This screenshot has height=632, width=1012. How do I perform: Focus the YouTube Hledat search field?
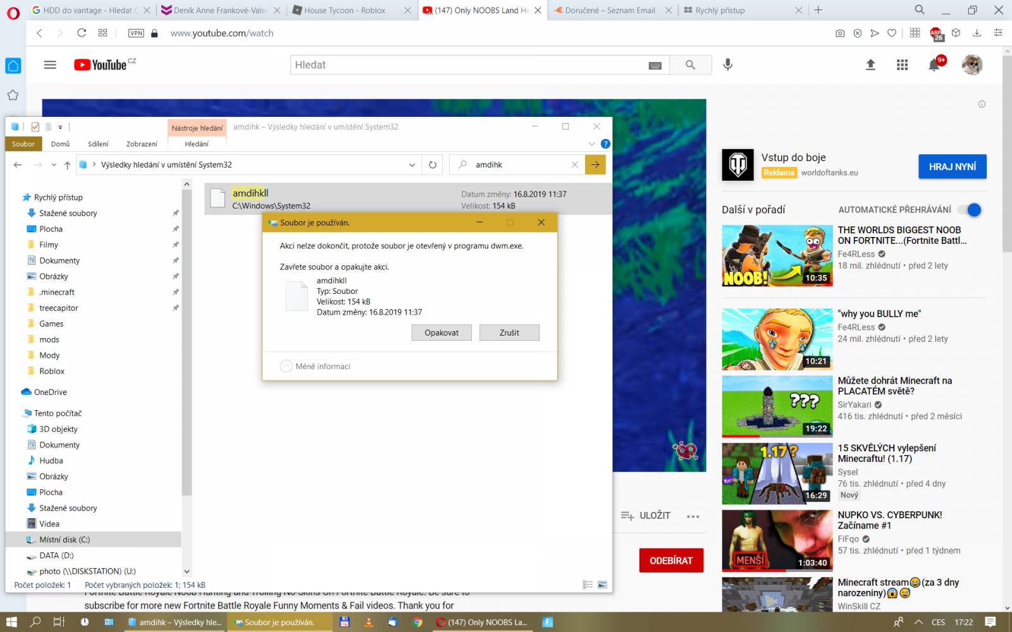(x=468, y=64)
